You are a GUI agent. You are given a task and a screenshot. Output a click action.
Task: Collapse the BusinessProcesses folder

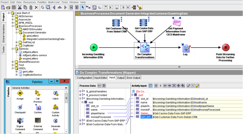tap(13, 26)
